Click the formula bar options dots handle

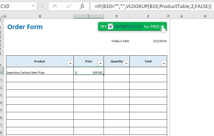(42, 6)
